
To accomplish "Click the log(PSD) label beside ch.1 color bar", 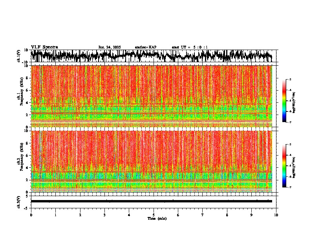I will coord(294,103).
